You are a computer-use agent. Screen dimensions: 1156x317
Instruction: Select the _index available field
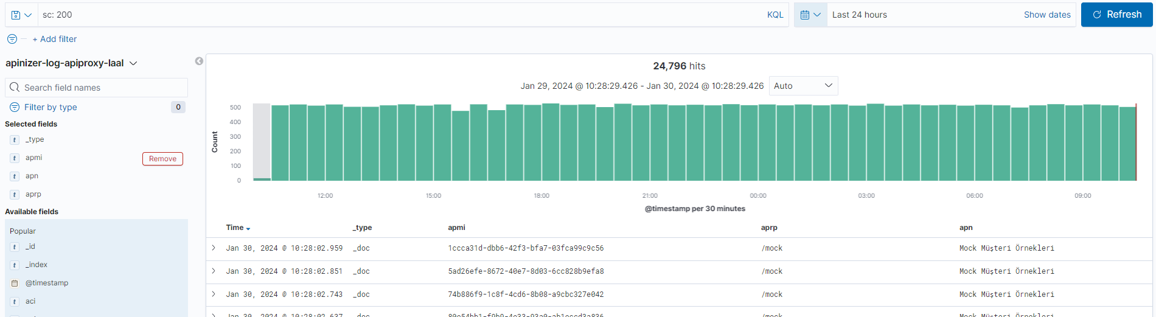pos(37,265)
